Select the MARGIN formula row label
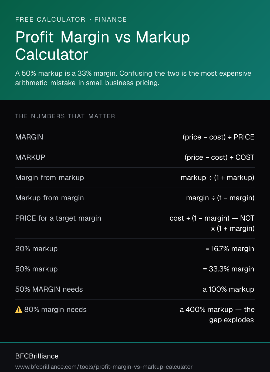Viewport: 270px width, 372px height. (x=29, y=137)
